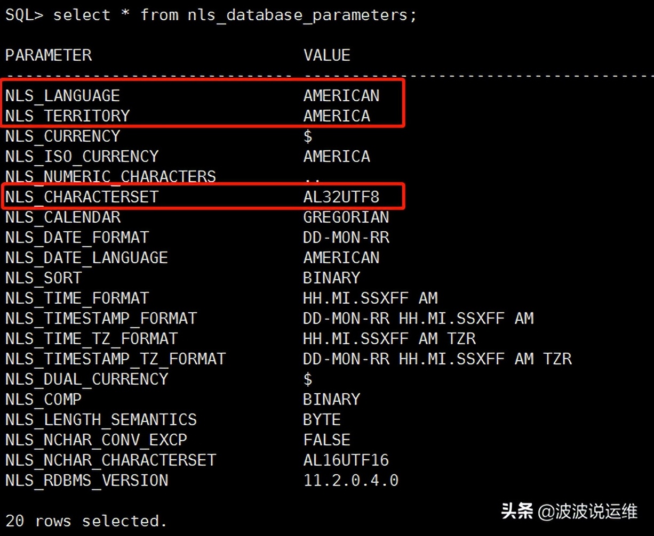Click the NLS_CURRENCY dollar sign value

coord(307,136)
